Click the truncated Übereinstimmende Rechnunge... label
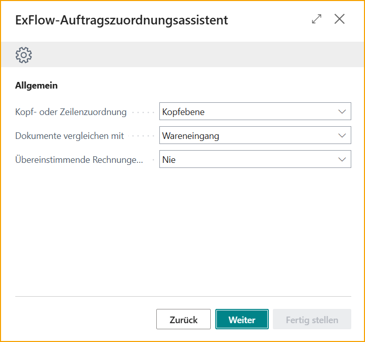Viewport: 365px width, 342px height. (x=79, y=160)
